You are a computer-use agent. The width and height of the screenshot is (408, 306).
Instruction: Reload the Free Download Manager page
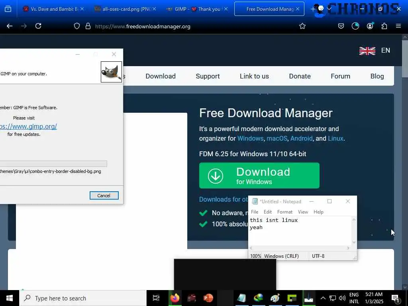[38, 26]
